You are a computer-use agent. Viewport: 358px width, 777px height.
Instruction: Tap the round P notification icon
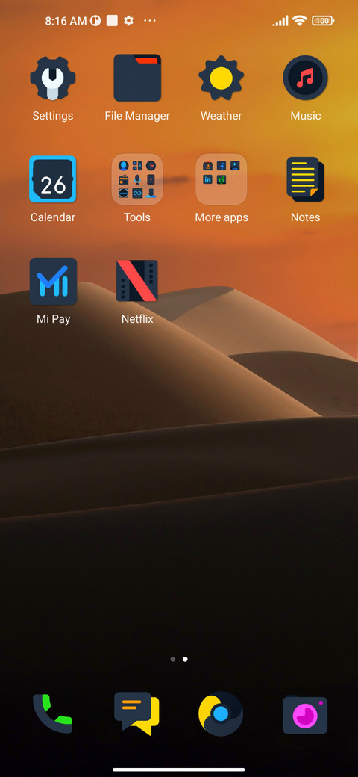(95, 20)
